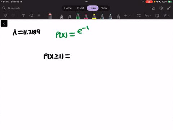
Task: Open the settings gear
Action: pyautogui.click(x=161, y=8)
